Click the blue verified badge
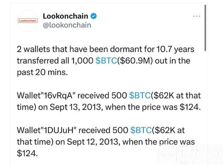Viewport: 224px width, 166px height. coord(94,16)
